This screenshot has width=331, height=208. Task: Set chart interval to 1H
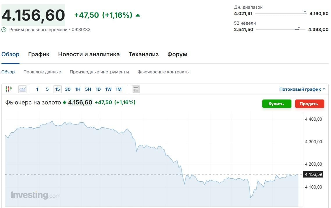point(78,89)
